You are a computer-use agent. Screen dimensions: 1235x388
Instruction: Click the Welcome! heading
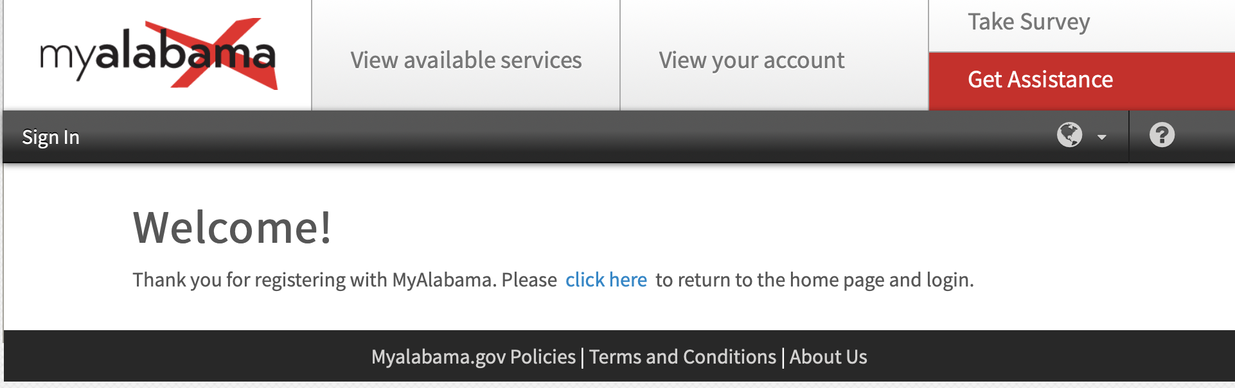pos(232,227)
